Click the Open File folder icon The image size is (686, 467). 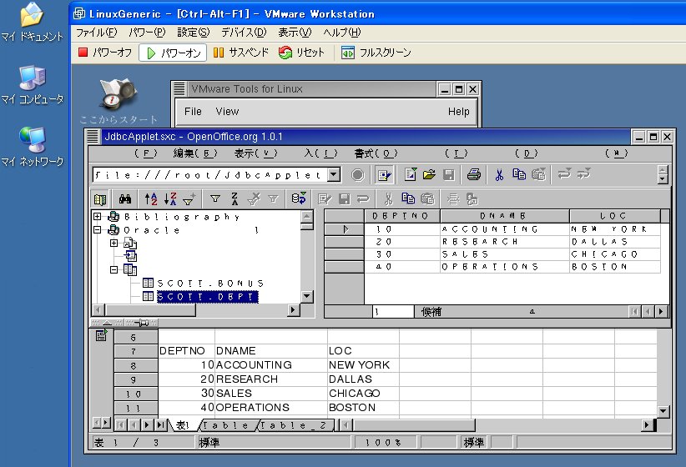click(429, 174)
